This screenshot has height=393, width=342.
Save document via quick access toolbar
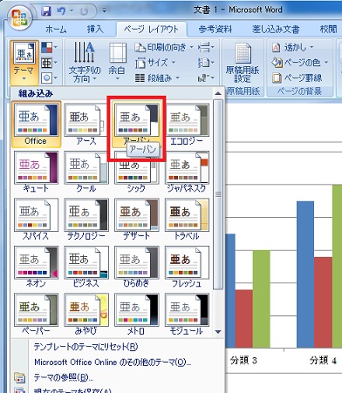tap(45, 11)
